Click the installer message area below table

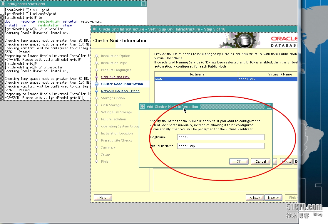point(225,180)
